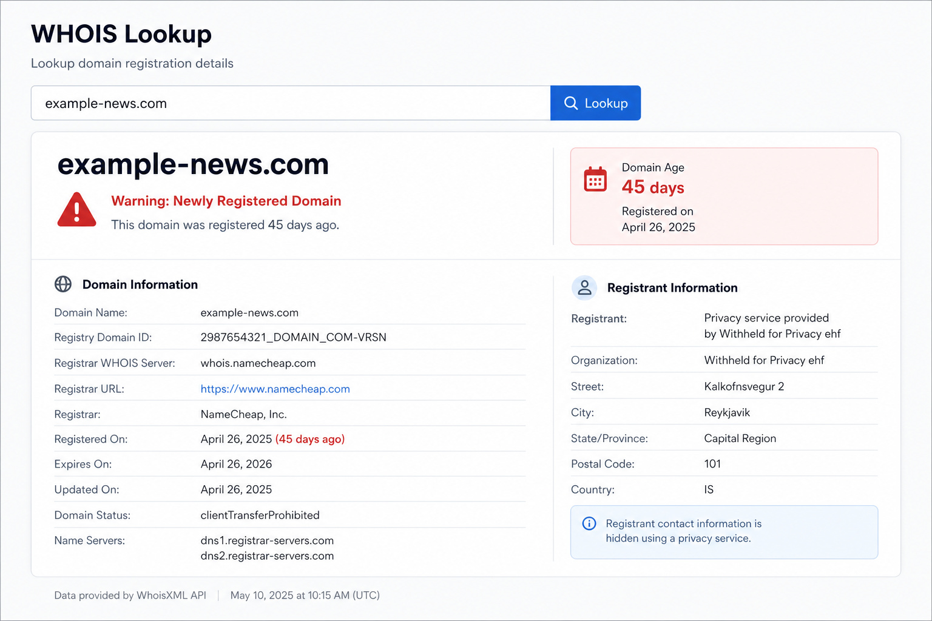Viewport: 932px width, 621px height.
Task: Click the State/Province value 'Capital Region'
Action: click(740, 438)
